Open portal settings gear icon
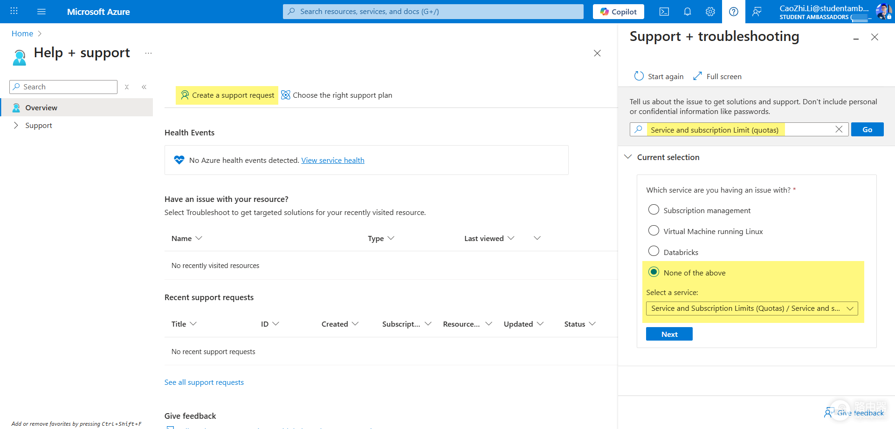Viewport: 895px width, 429px height. point(710,12)
